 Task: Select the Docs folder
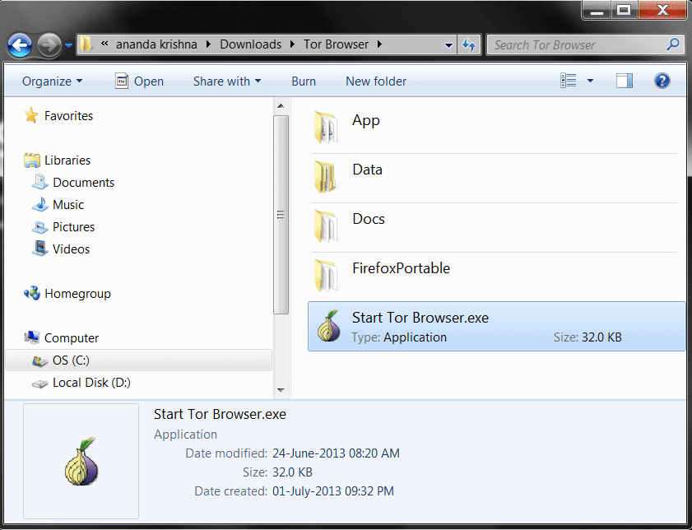(369, 219)
